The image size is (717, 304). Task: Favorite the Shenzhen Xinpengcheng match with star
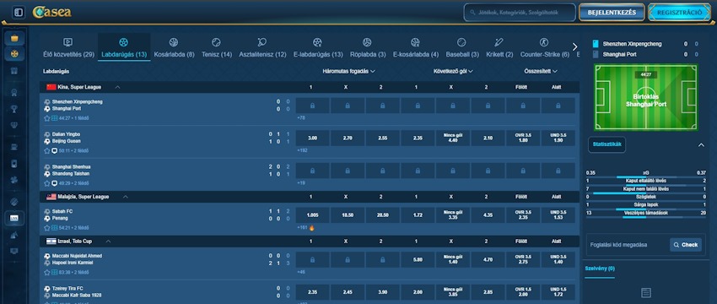click(46, 118)
